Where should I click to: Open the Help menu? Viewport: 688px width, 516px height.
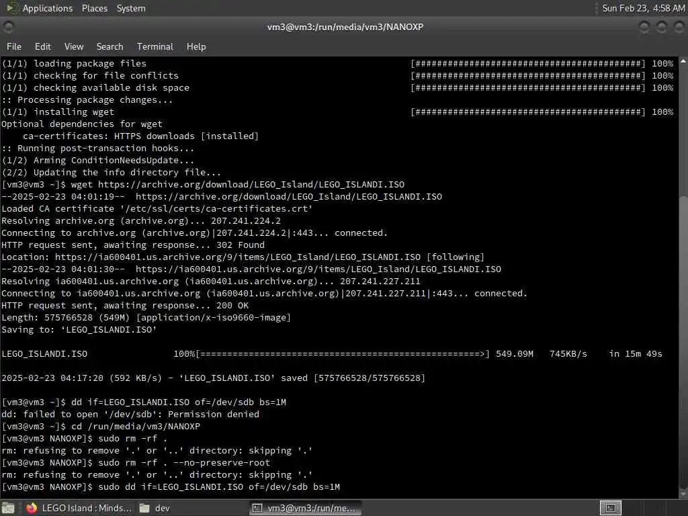click(196, 46)
